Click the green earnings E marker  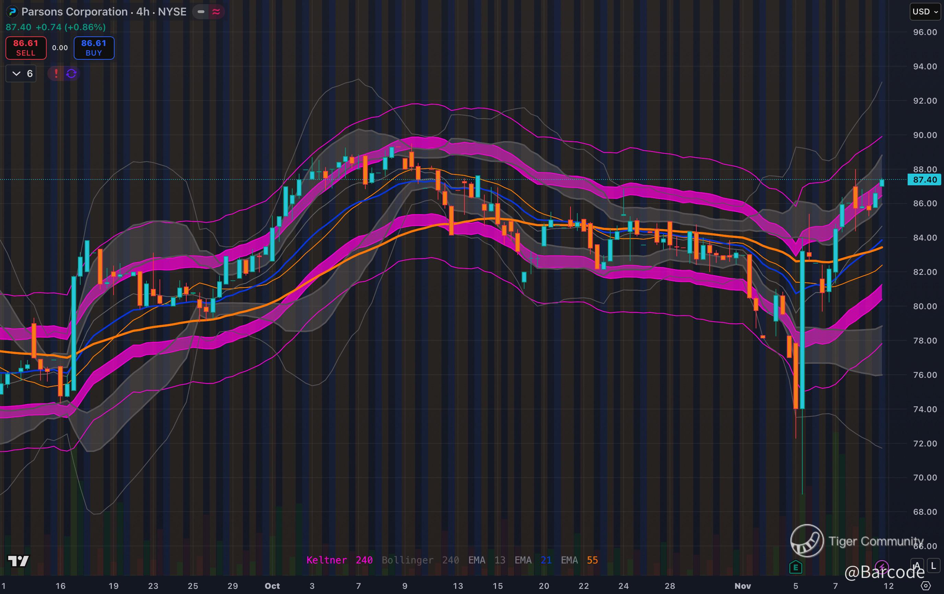(x=795, y=567)
